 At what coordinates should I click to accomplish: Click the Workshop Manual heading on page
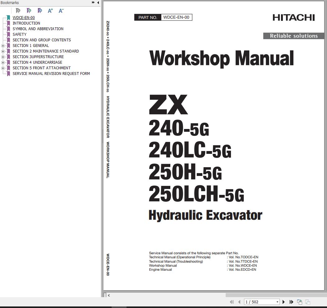[x=222, y=59]
